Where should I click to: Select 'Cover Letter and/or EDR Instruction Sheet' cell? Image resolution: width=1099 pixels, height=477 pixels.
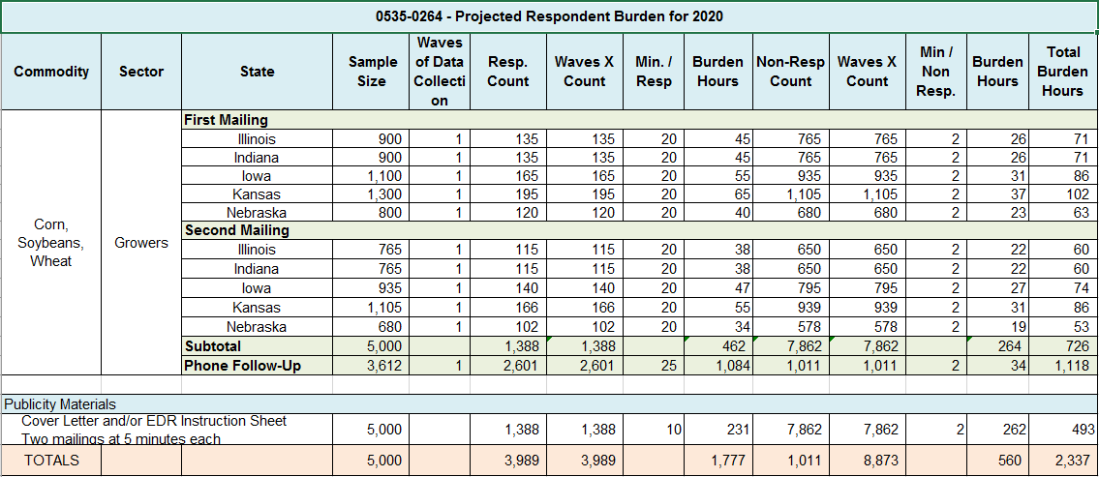pos(167,430)
